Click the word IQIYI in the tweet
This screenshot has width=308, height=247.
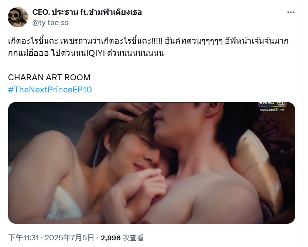(96, 53)
